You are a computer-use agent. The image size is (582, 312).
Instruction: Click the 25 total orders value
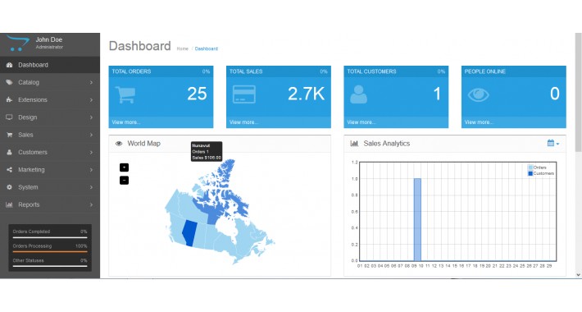[x=197, y=94]
